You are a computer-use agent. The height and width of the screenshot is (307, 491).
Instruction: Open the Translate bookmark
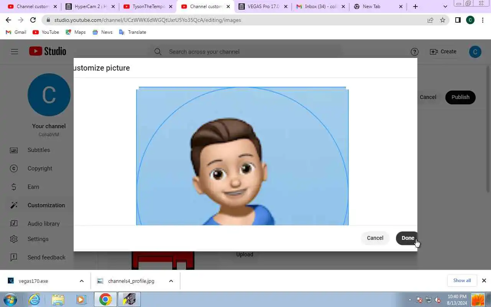[132, 32]
